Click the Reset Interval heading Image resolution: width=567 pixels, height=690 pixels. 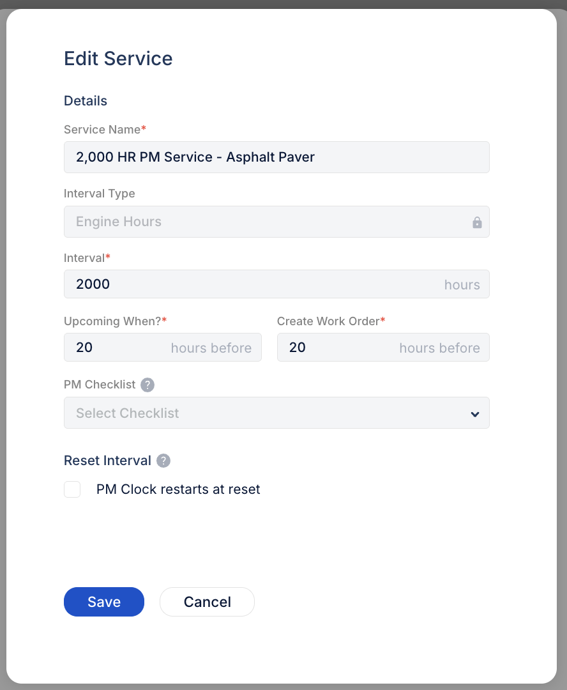107,460
